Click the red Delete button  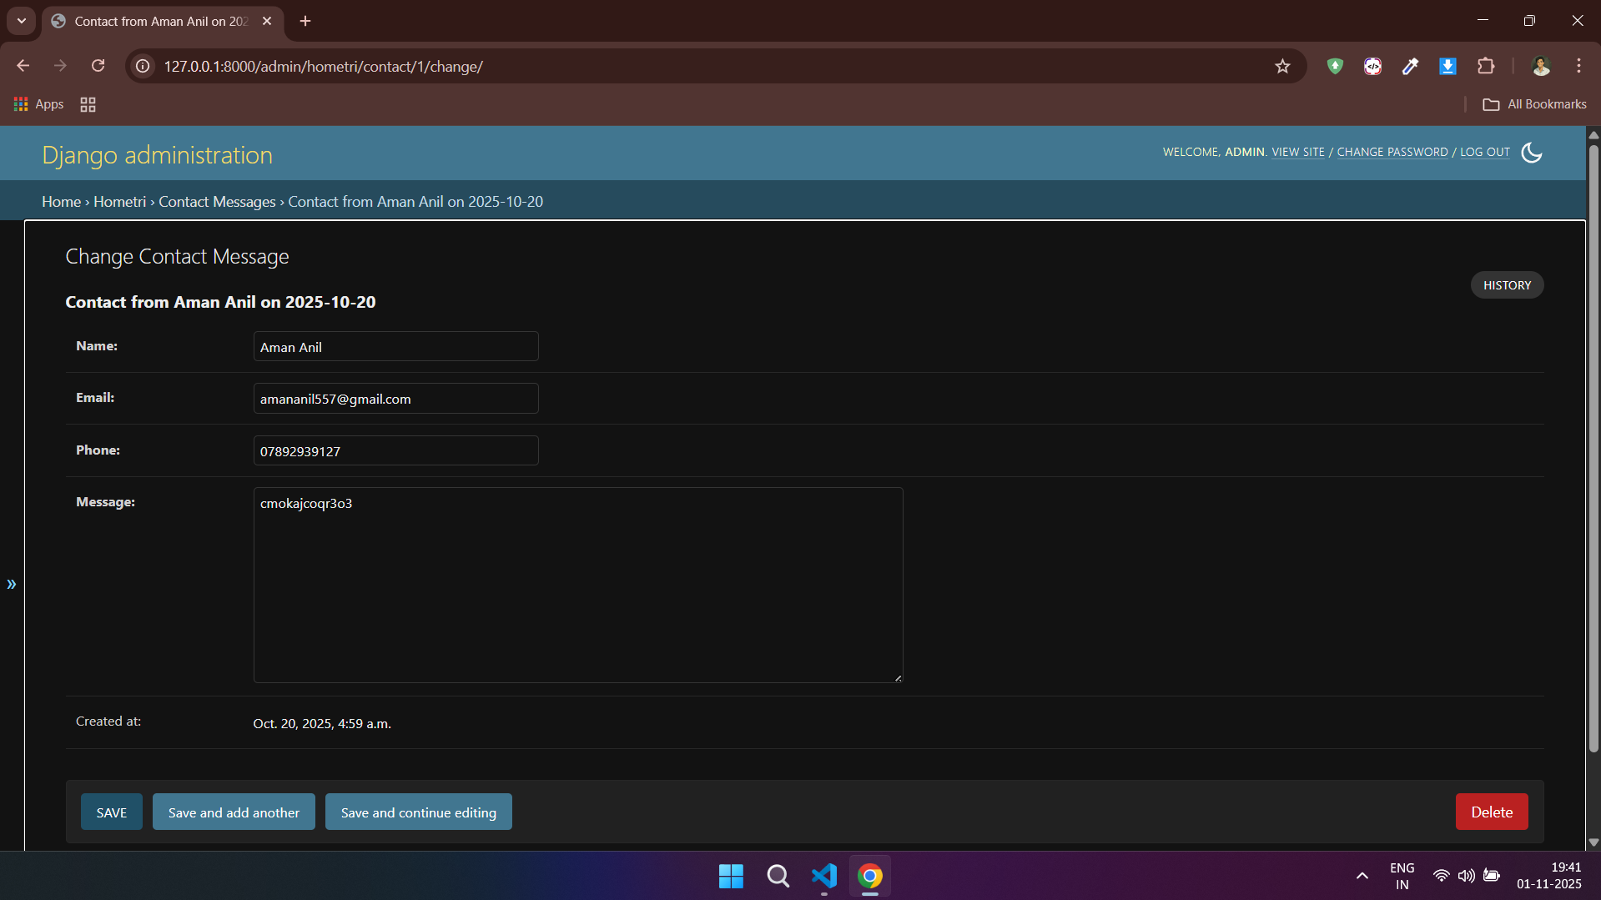(1492, 812)
